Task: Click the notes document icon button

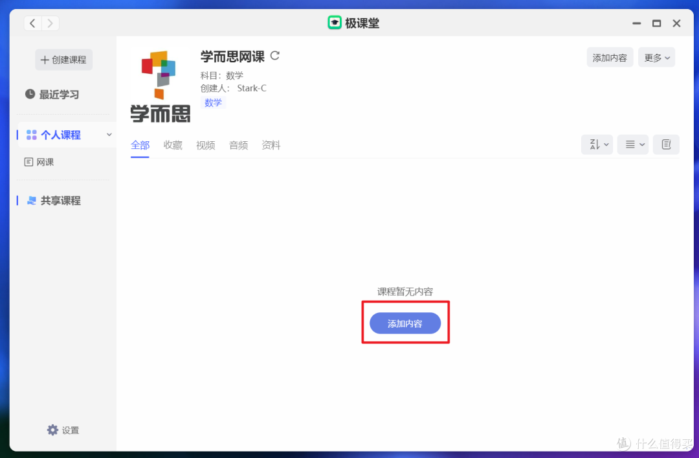Action: pyautogui.click(x=667, y=144)
